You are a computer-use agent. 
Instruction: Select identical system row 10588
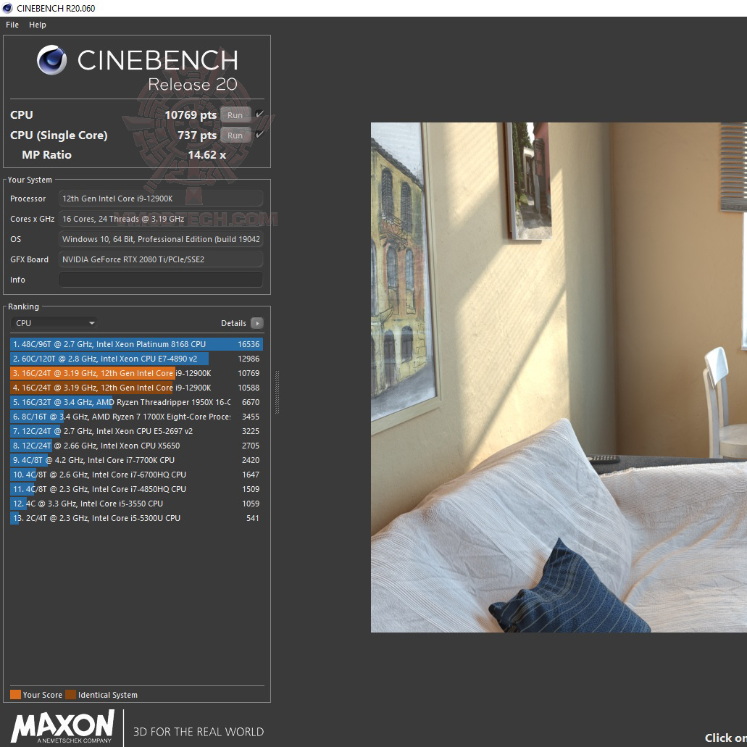[136, 388]
